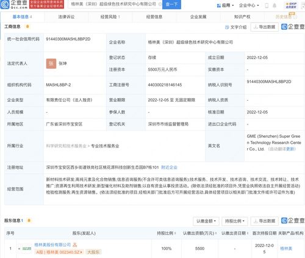Switch to the 历史信息 tab
This screenshot has width=305, height=258.
(286, 16)
